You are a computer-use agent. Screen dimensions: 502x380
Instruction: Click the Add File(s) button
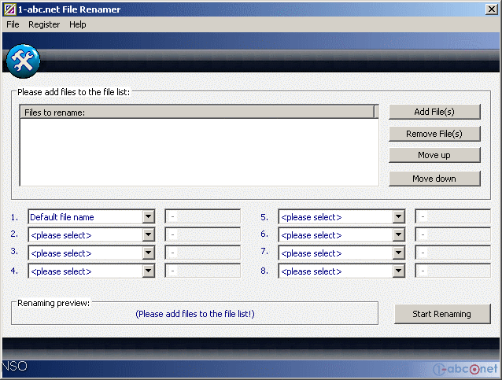coord(434,112)
